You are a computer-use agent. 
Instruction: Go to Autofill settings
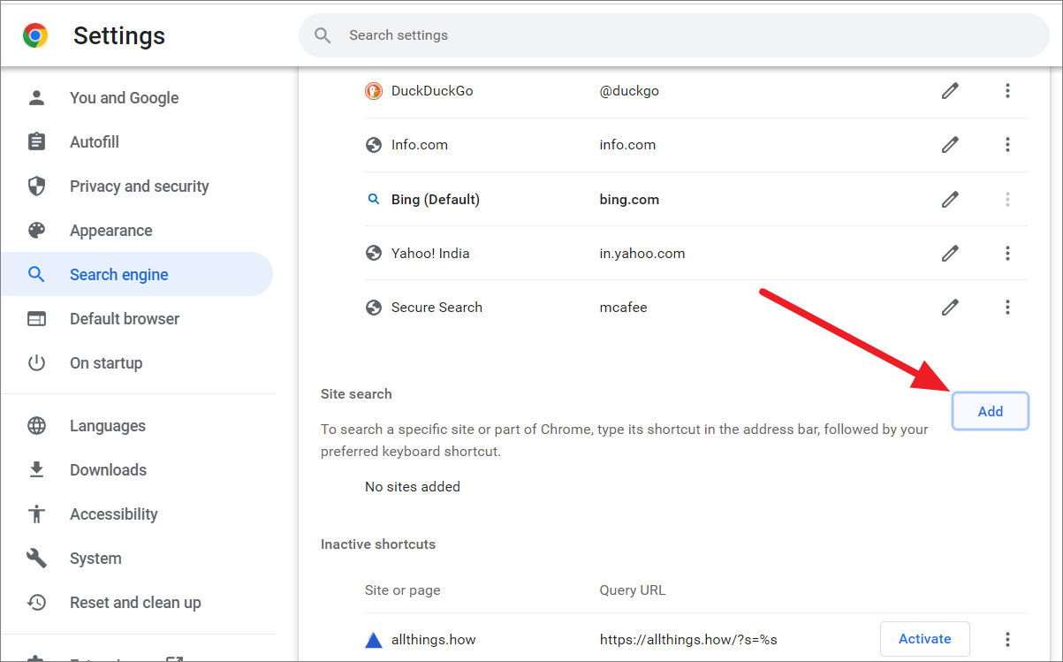137,142
